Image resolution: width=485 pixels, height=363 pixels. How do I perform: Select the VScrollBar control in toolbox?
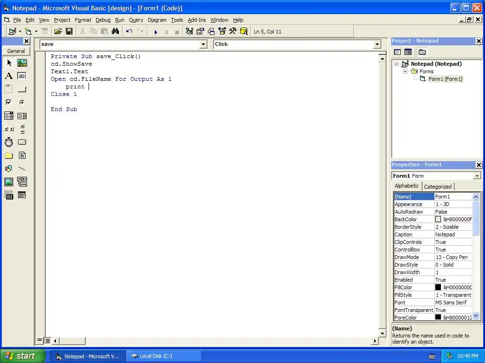(x=22, y=129)
